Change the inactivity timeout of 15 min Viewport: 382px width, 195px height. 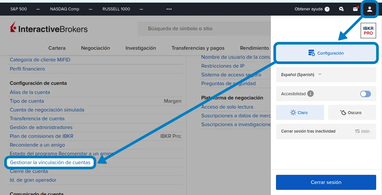coord(362,131)
